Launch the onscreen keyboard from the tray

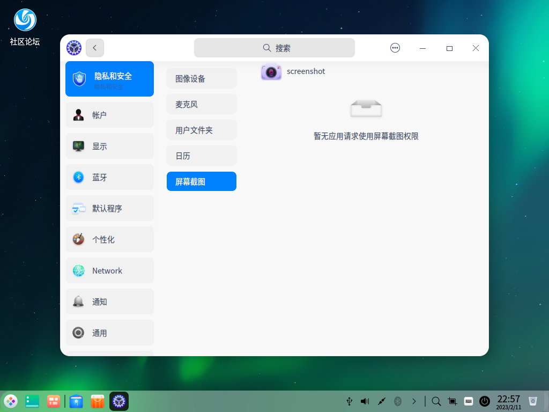(468, 401)
